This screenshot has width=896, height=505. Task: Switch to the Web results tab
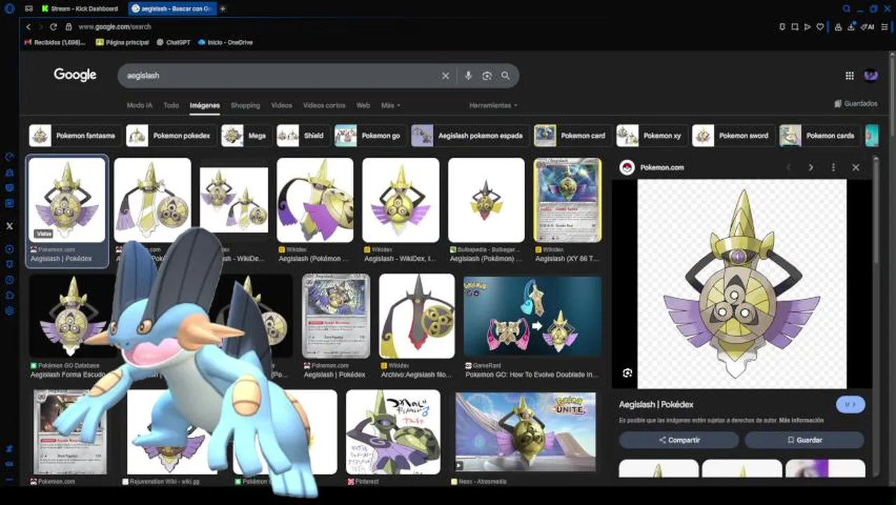(363, 105)
